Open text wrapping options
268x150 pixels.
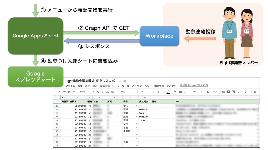coord(209,92)
